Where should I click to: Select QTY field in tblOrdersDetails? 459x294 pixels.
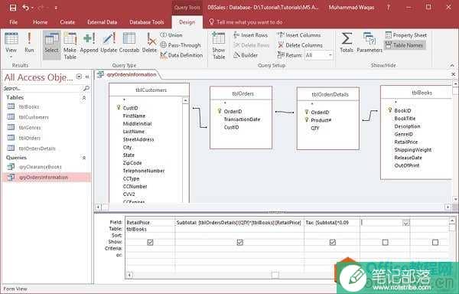point(315,128)
